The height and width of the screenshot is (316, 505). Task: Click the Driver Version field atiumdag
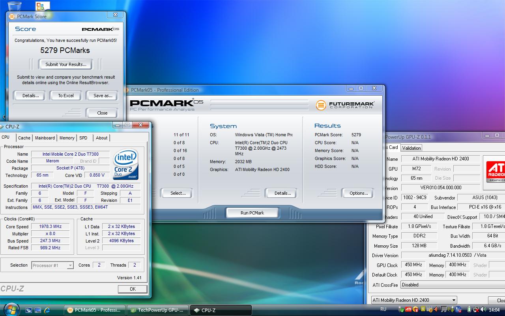(x=453, y=255)
